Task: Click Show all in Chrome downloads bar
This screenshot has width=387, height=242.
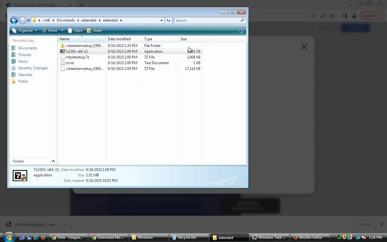Action: click(x=364, y=224)
